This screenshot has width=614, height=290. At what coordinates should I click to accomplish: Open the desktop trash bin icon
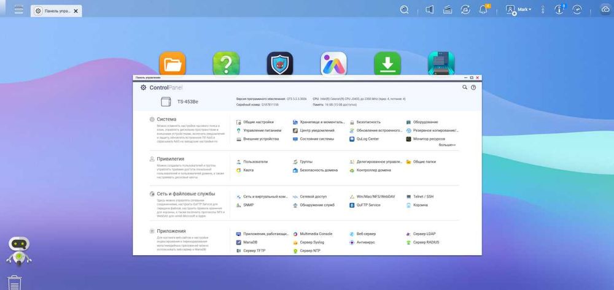pyautogui.click(x=15, y=283)
